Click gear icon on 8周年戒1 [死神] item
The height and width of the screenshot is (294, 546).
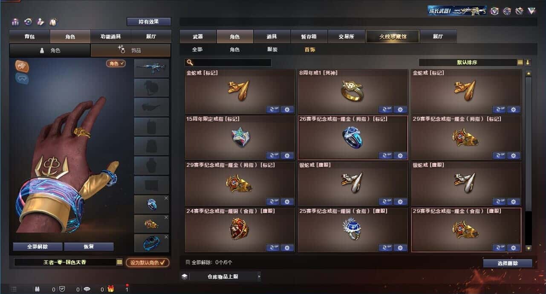coord(400,110)
